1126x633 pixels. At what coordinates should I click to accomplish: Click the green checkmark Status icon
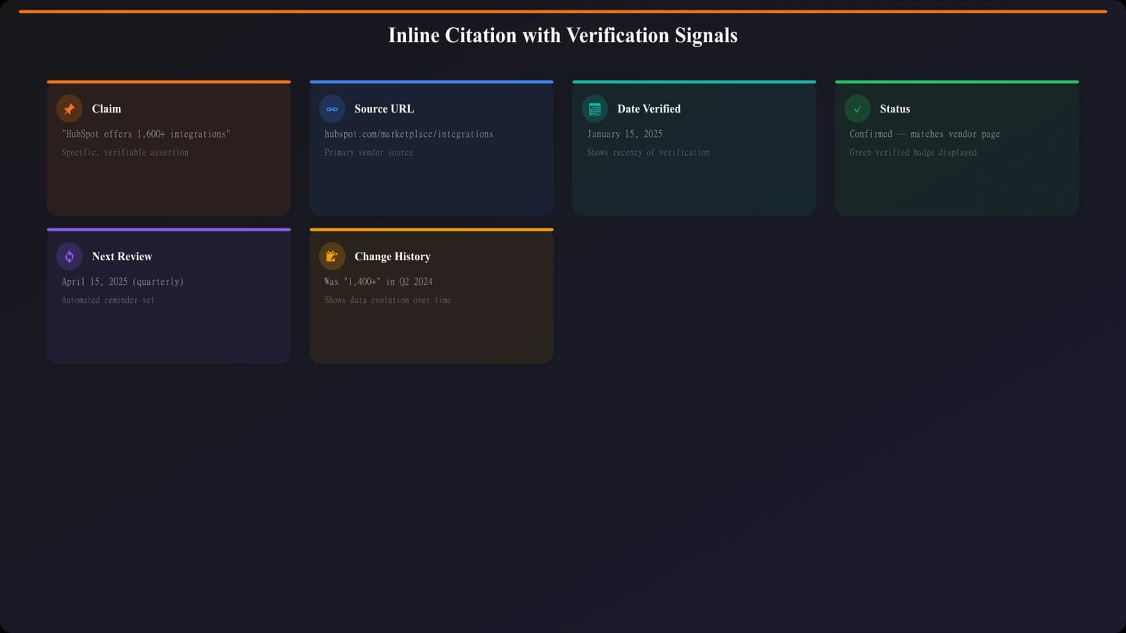point(857,109)
